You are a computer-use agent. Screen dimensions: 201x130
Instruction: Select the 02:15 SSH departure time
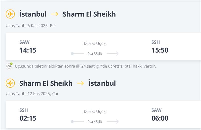[28, 118]
